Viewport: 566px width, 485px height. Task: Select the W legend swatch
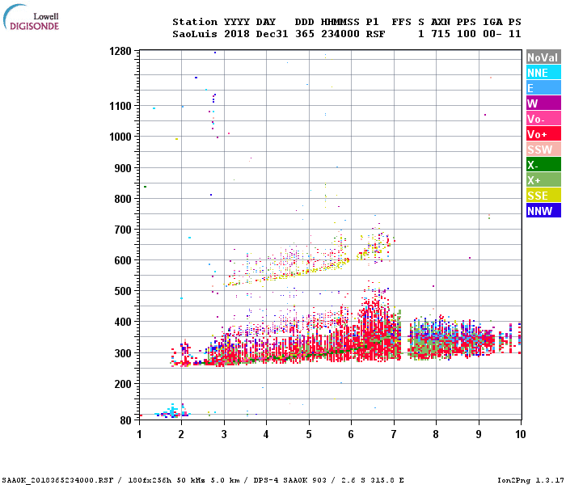pos(543,103)
